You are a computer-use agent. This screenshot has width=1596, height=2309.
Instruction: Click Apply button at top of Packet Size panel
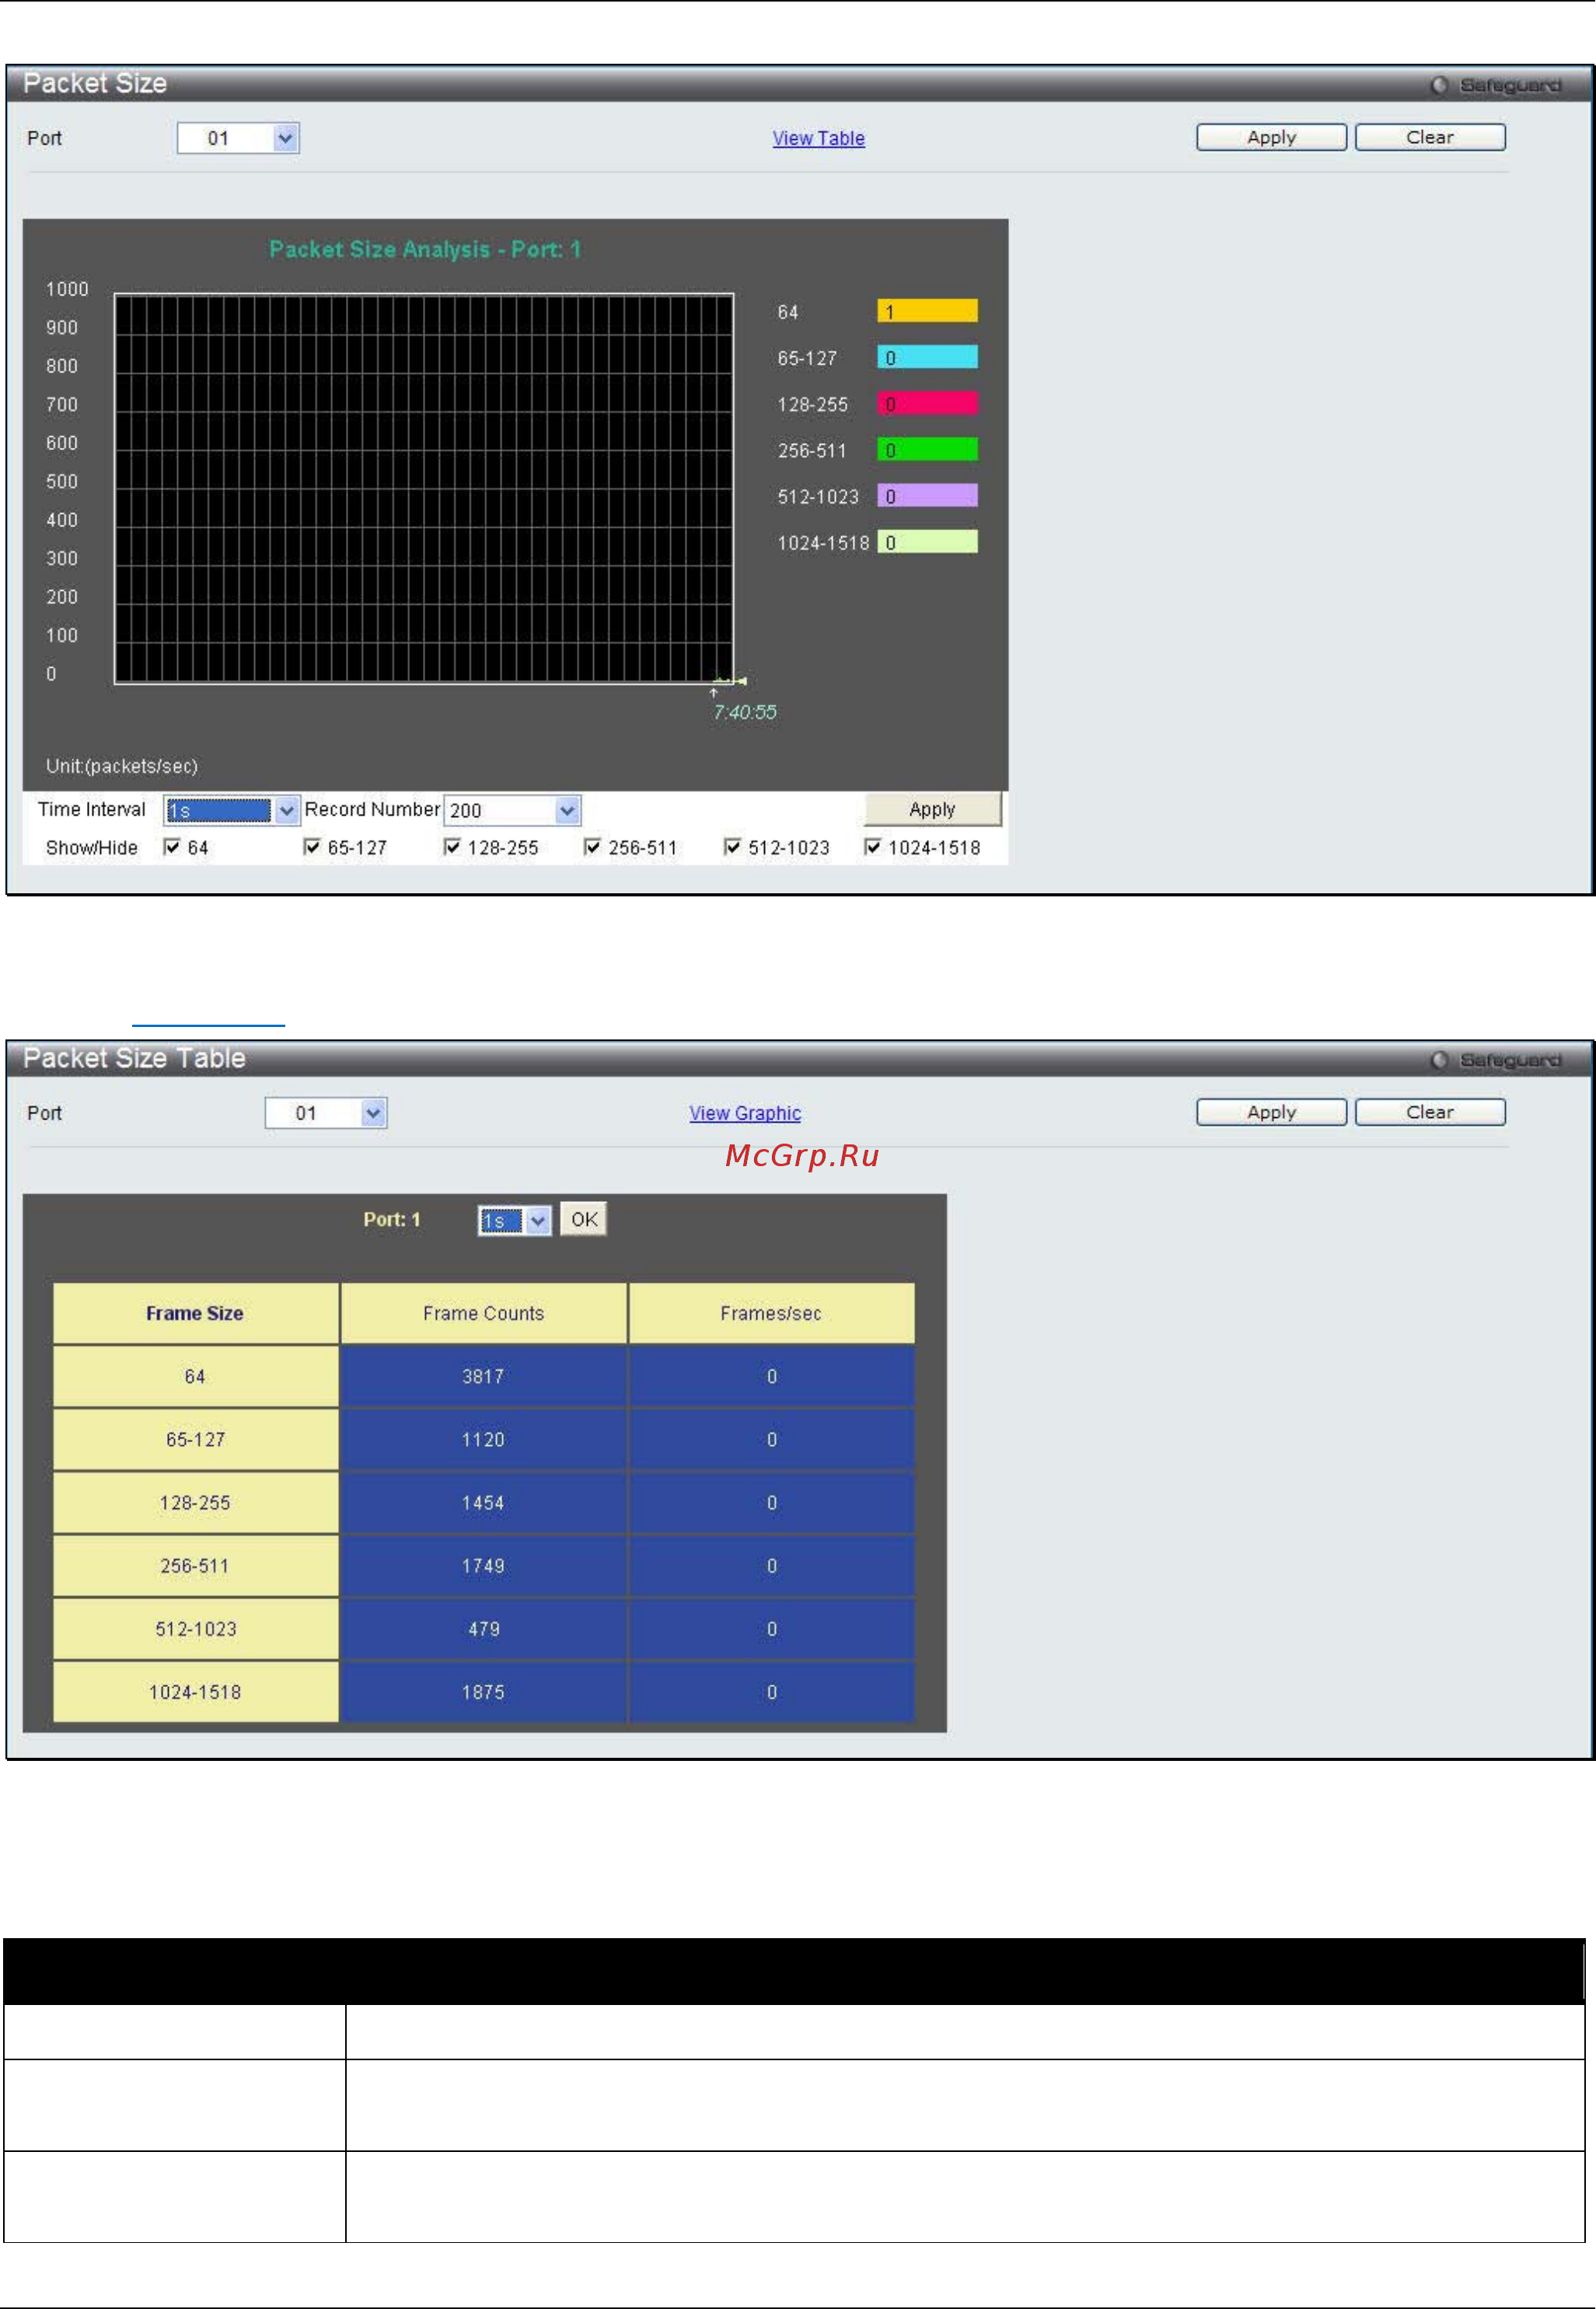coord(1271,137)
